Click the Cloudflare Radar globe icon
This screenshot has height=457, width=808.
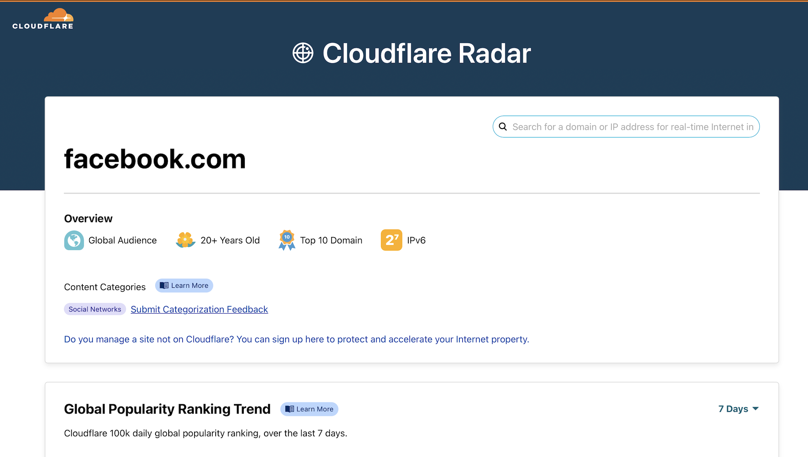(x=303, y=53)
